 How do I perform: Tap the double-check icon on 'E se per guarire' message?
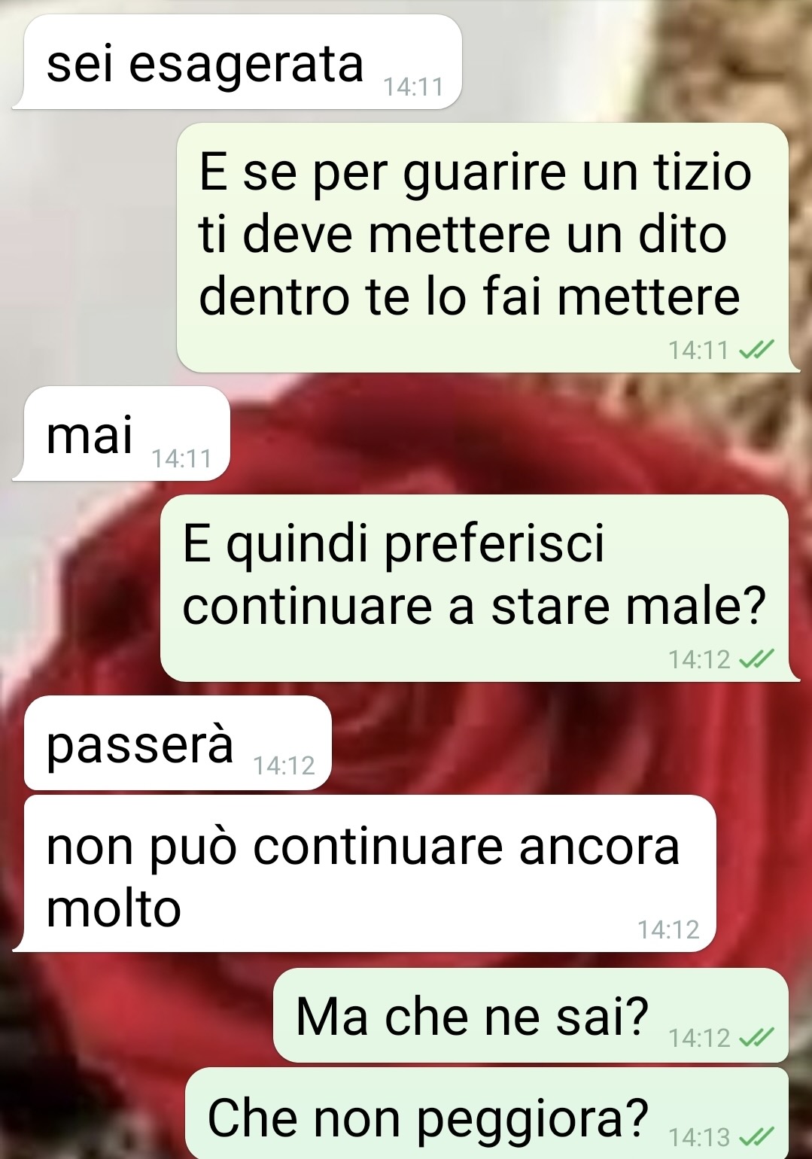pyautogui.click(x=756, y=350)
